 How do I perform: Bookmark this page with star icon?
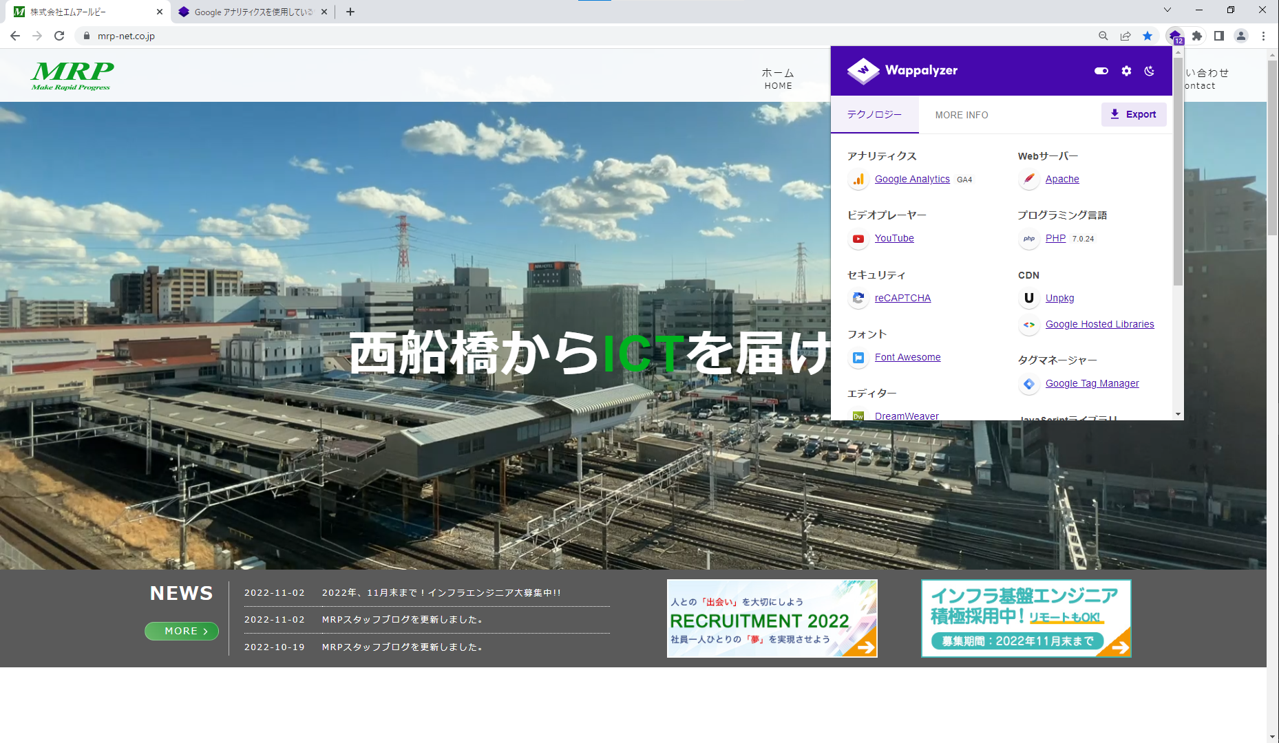pos(1148,36)
